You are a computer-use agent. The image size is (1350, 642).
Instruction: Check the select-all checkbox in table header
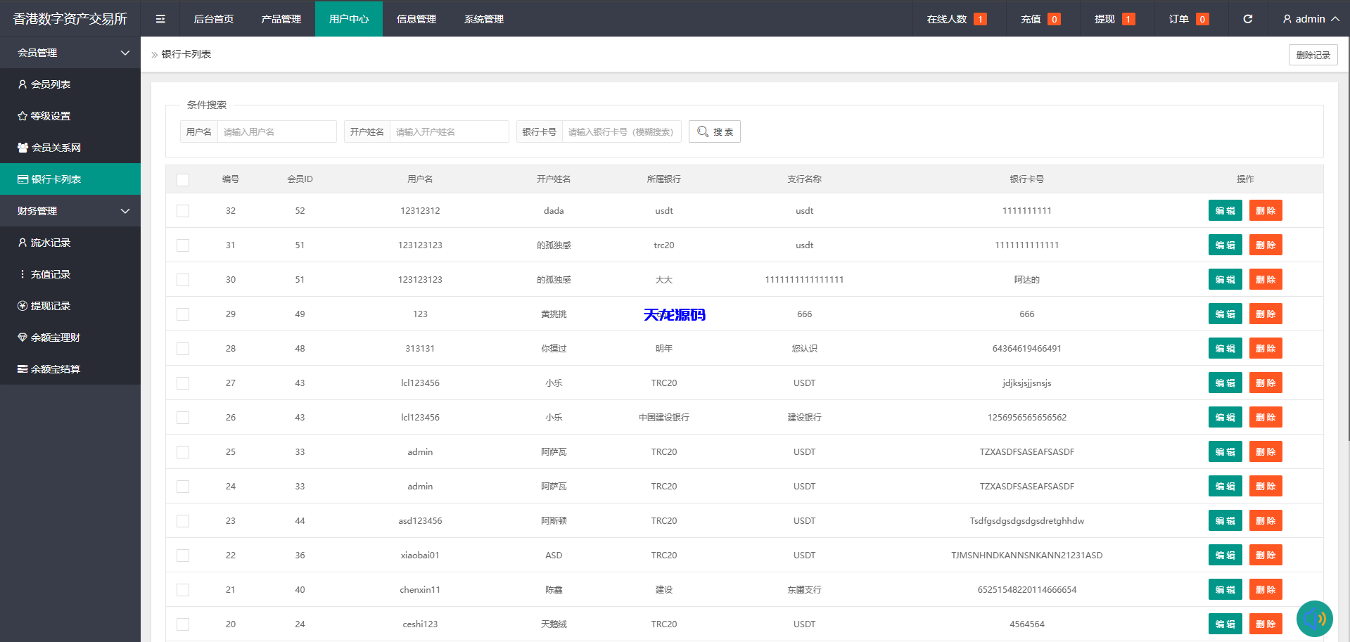tap(183, 179)
